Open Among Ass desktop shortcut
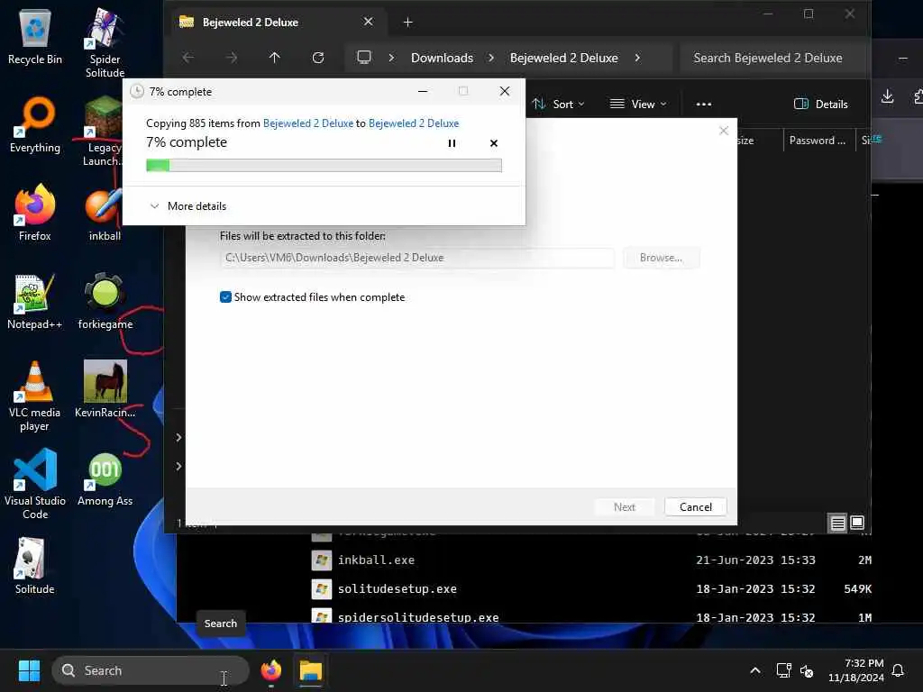 [x=105, y=479]
